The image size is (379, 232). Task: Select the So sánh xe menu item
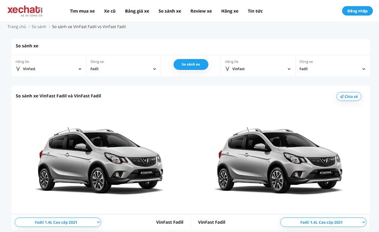(170, 11)
